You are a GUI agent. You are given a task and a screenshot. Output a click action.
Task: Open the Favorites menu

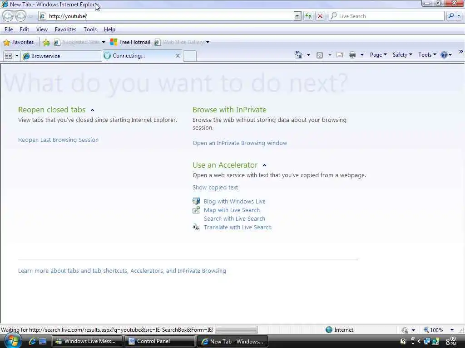pyautogui.click(x=65, y=29)
